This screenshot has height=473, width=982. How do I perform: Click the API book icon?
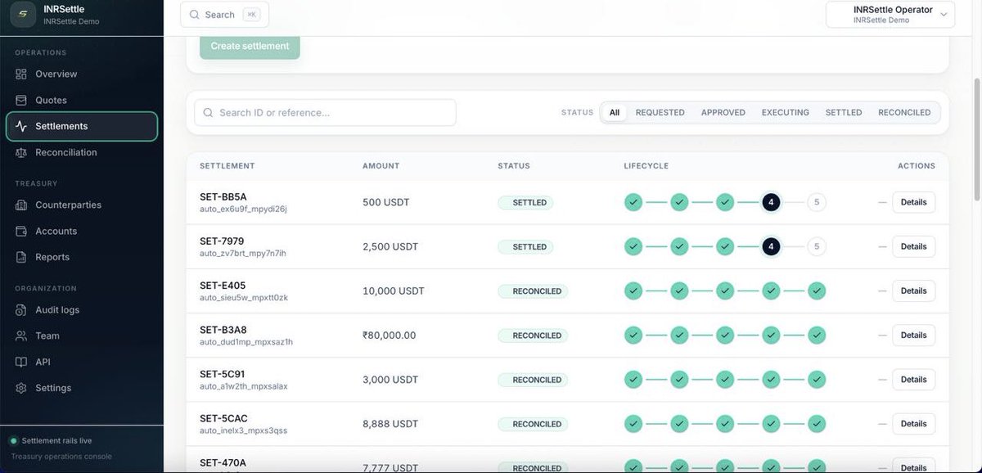[x=21, y=363]
